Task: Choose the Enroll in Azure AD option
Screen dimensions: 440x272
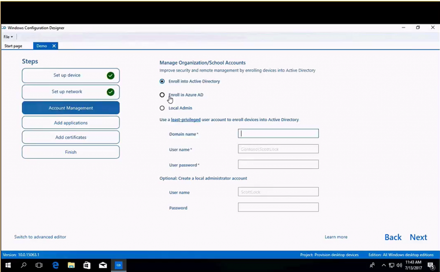Action: point(162,95)
